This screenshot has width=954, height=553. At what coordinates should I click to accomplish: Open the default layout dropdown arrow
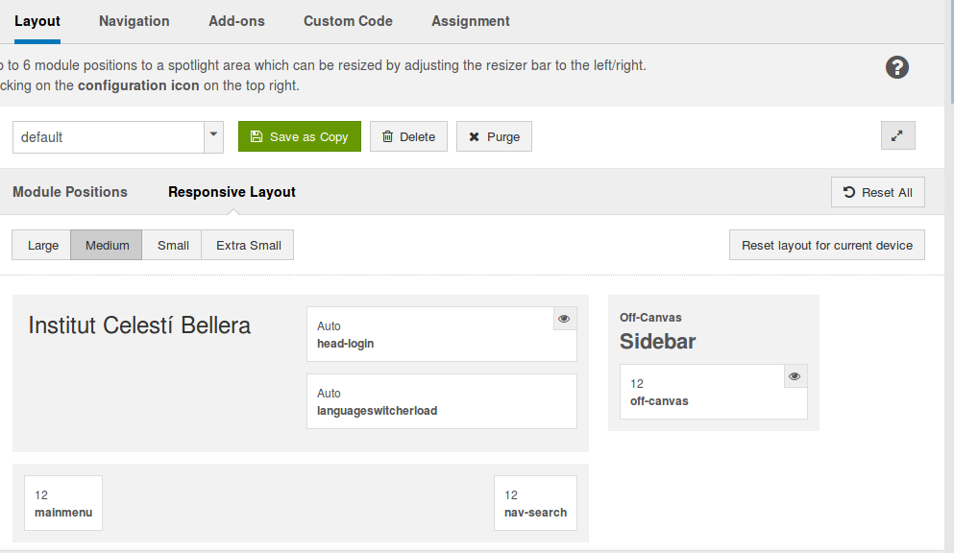(213, 136)
